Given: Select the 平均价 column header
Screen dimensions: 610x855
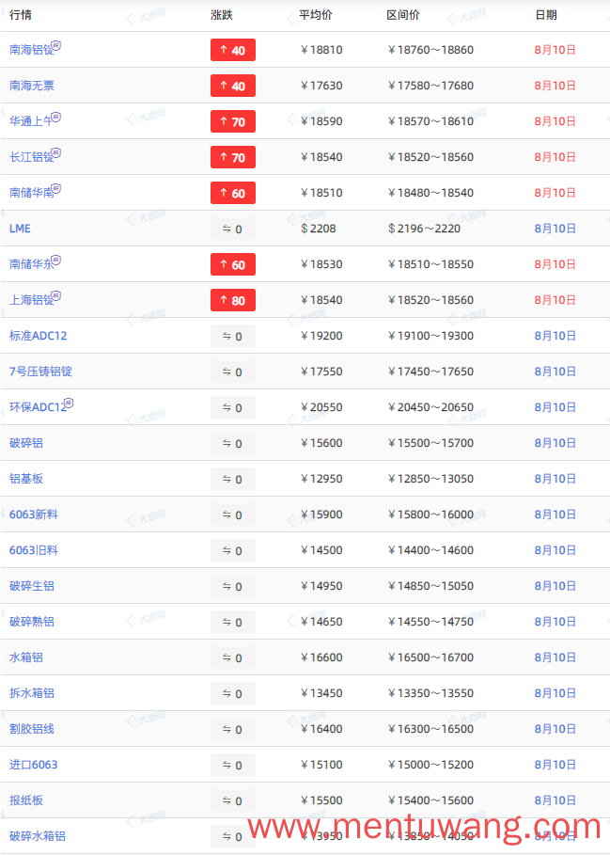Looking at the screenshot, I should (x=316, y=15).
